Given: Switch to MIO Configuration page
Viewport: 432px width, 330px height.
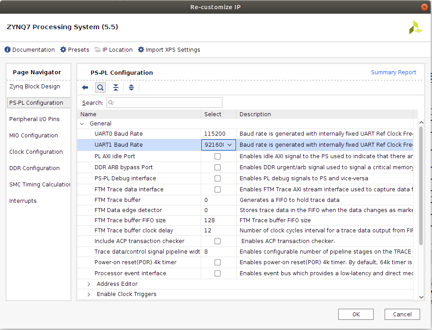Looking at the screenshot, I should 34,136.
